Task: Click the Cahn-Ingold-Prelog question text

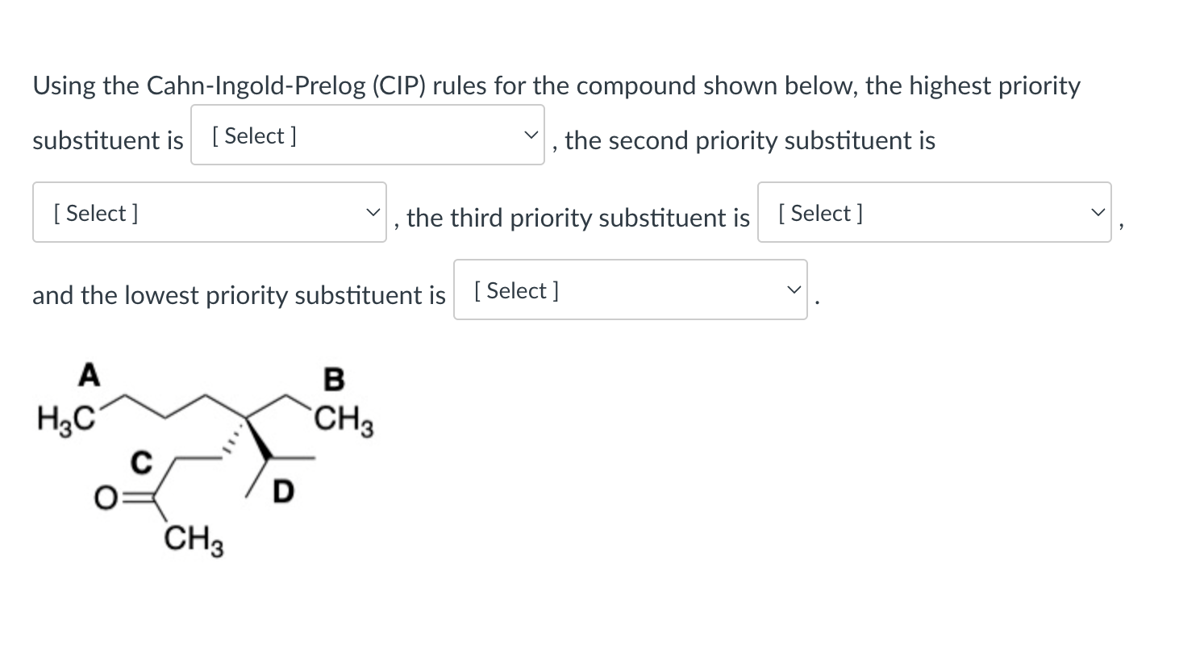Action: point(556,85)
